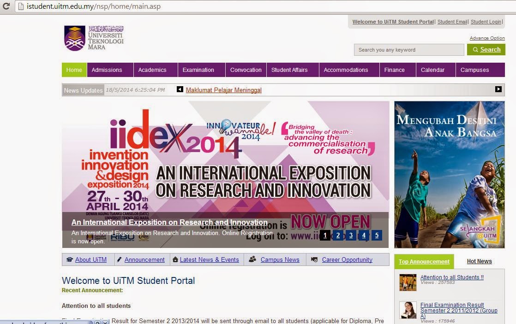This screenshot has height=324, width=516.
Task: Click the Mengubah Destini Anak Bangsa banner
Action: click(450, 175)
